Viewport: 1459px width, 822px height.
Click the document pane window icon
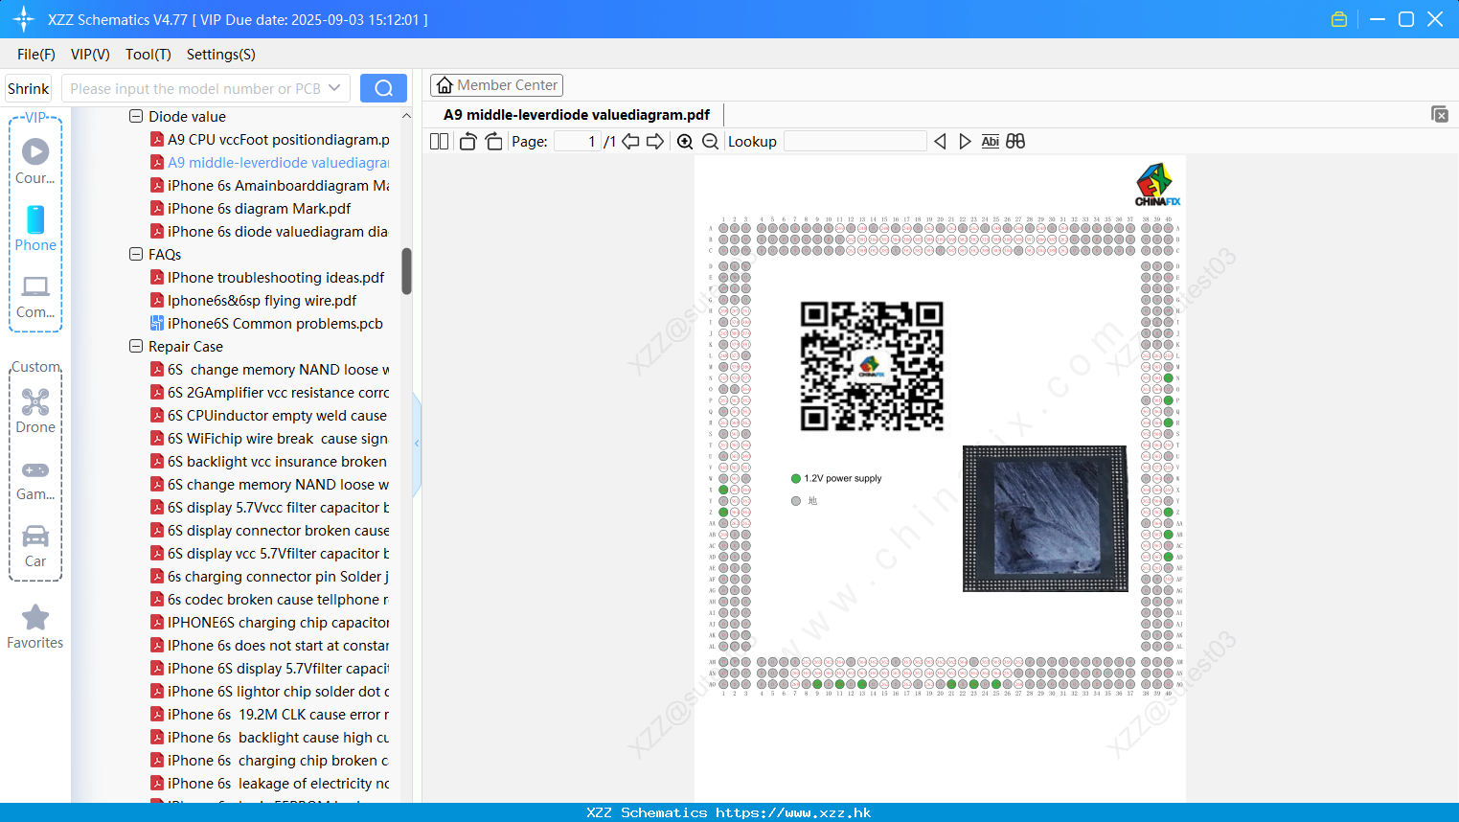click(x=1439, y=114)
